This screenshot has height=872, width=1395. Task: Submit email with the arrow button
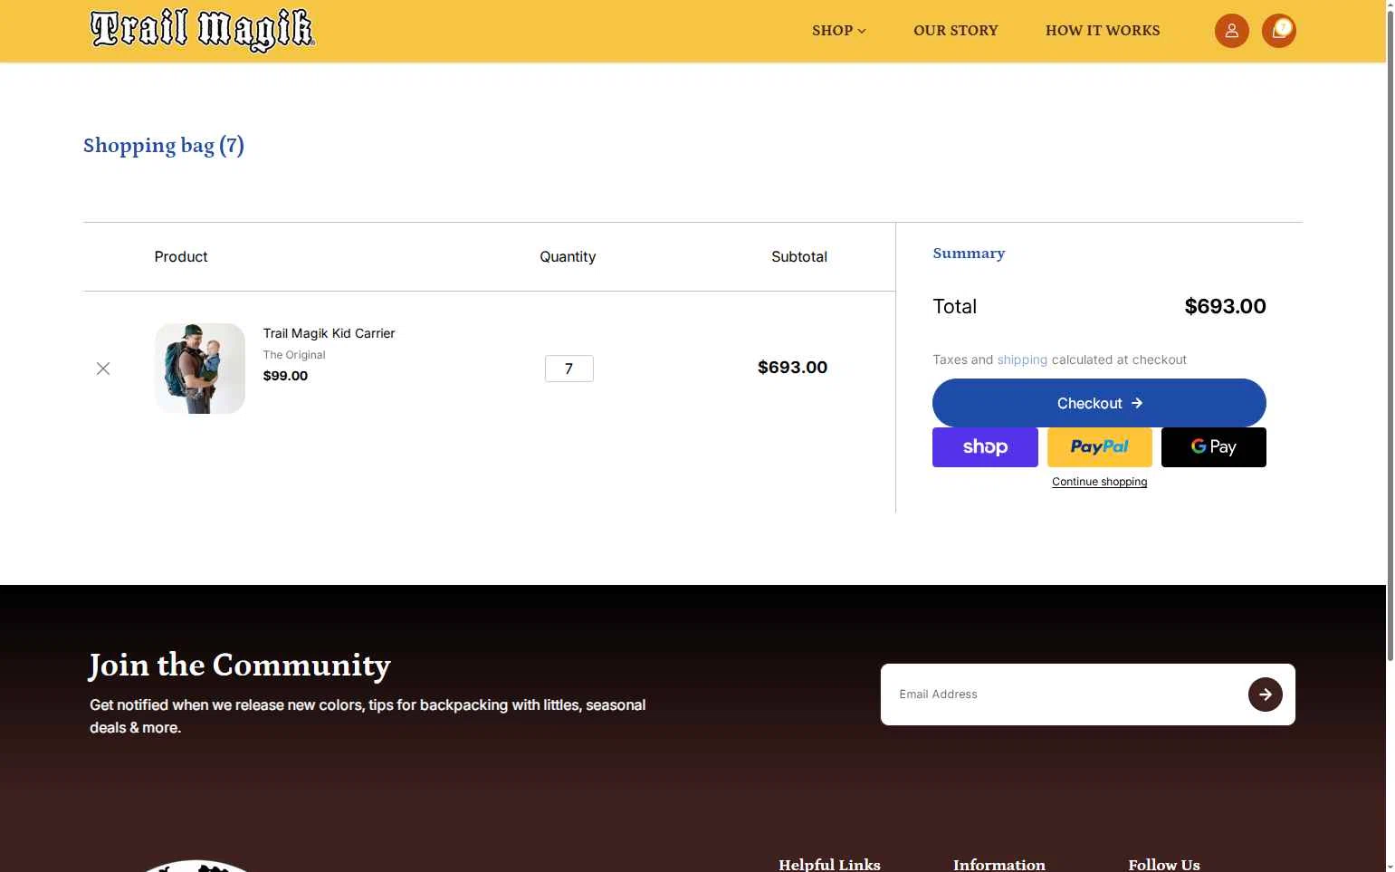tap(1265, 695)
